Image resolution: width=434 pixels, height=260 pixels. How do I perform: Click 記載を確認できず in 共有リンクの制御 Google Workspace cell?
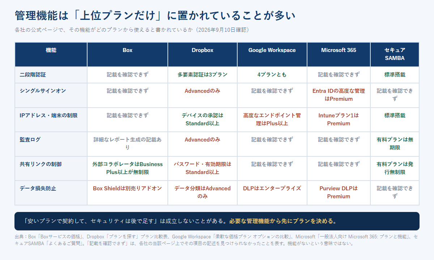click(x=272, y=164)
